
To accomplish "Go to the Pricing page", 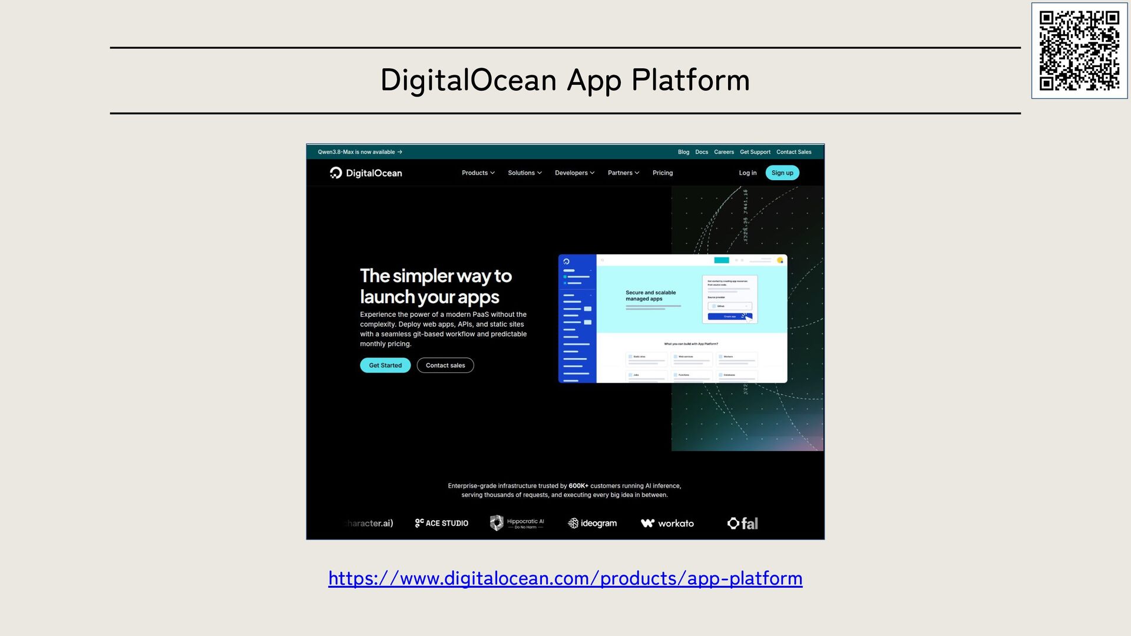I will coord(663,173).
